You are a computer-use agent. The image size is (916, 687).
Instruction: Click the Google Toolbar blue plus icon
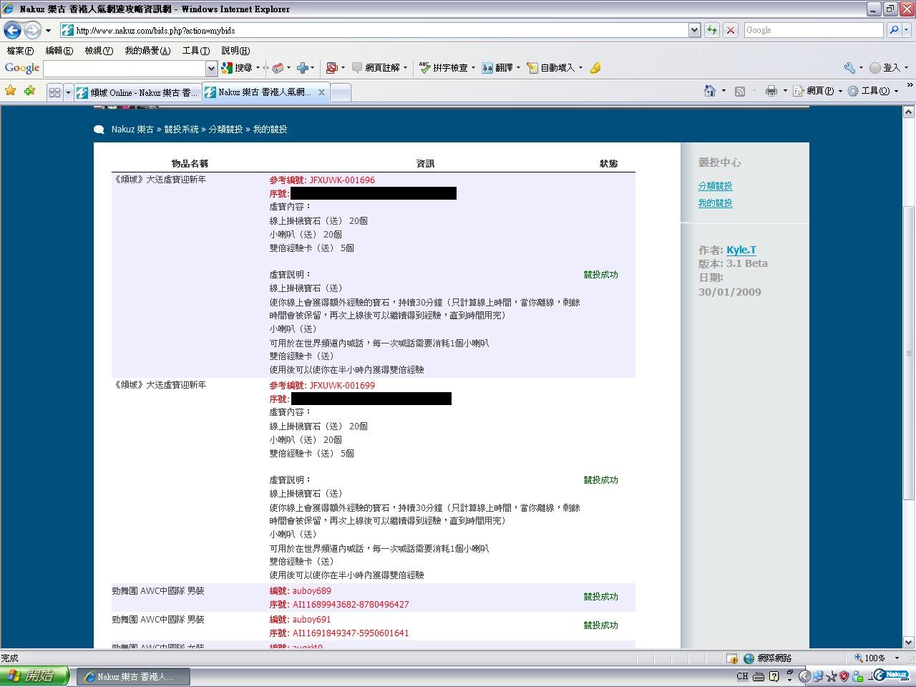coord(302,68)
